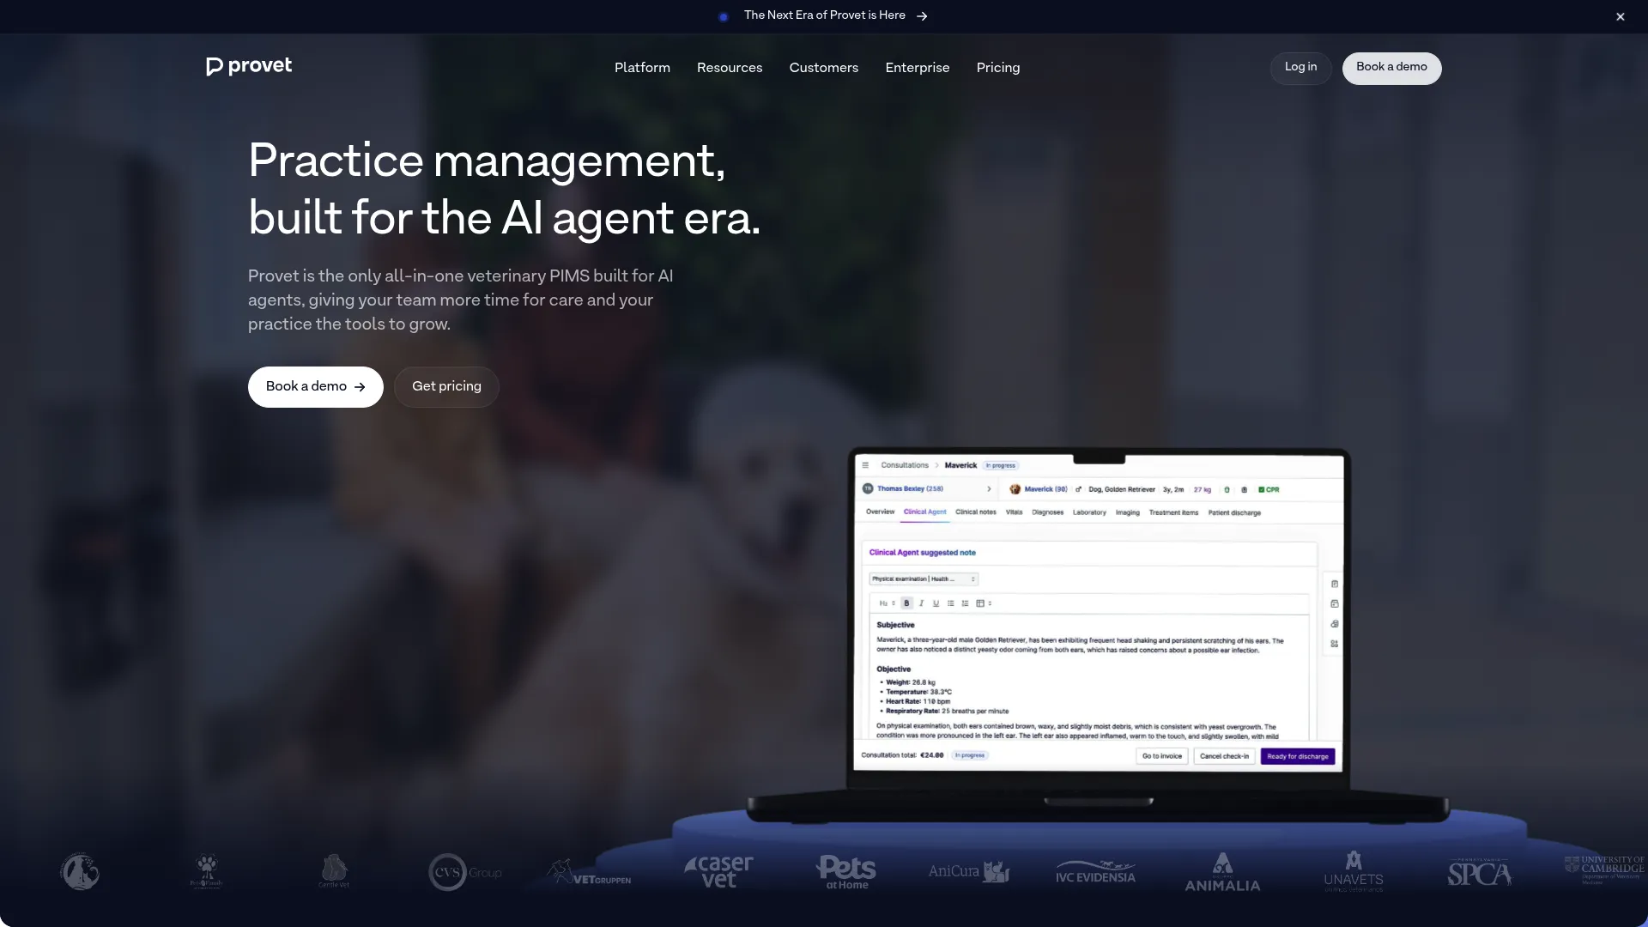Click the CVS Group logo
This screenshot has height=927, width=1648.
click(465, 872)
